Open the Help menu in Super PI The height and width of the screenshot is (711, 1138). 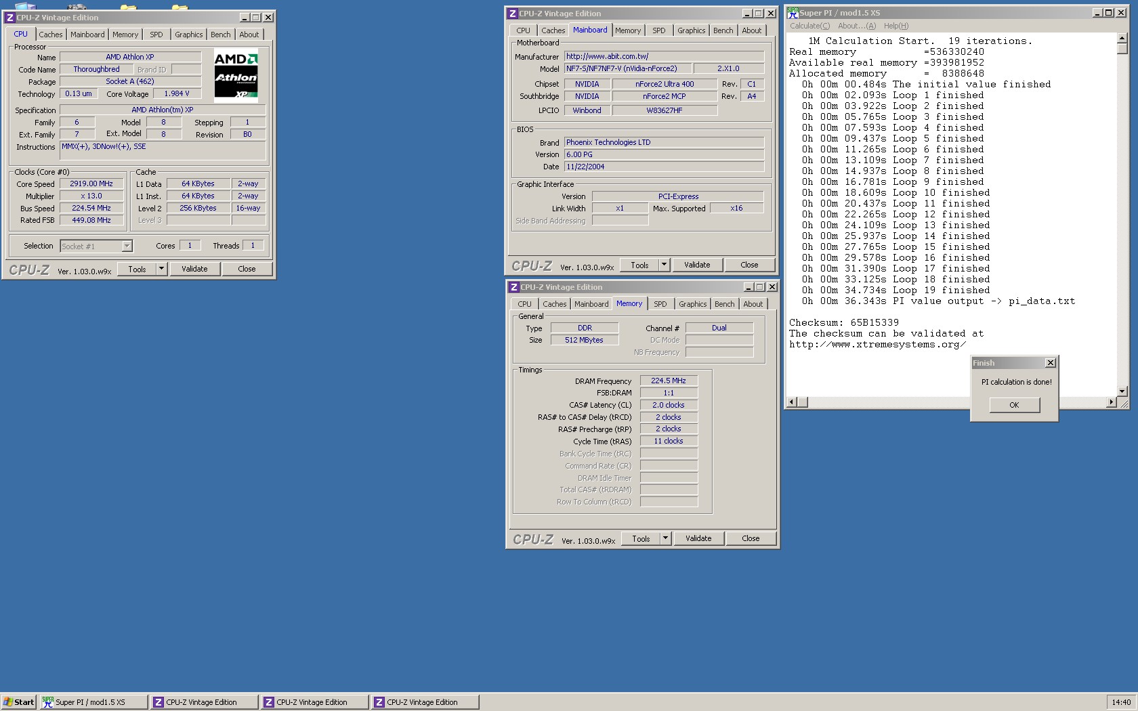click(x=895, y=26)
